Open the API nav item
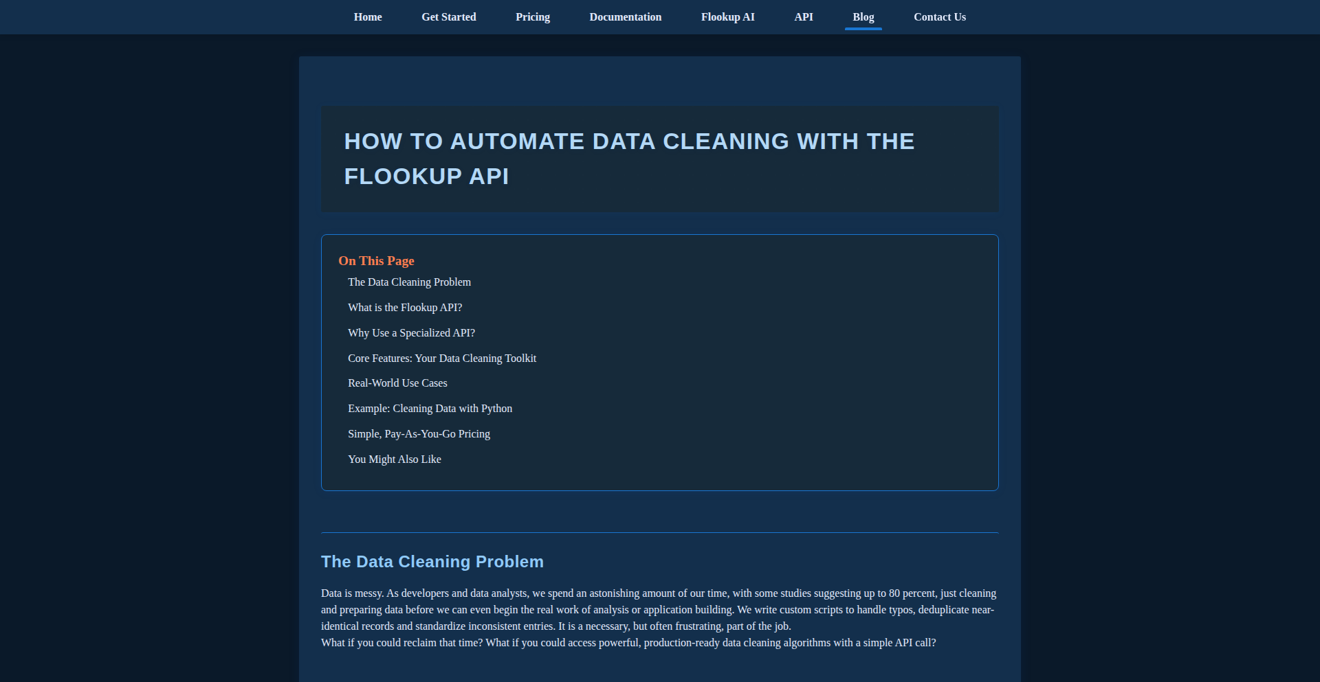 [804, 17]
